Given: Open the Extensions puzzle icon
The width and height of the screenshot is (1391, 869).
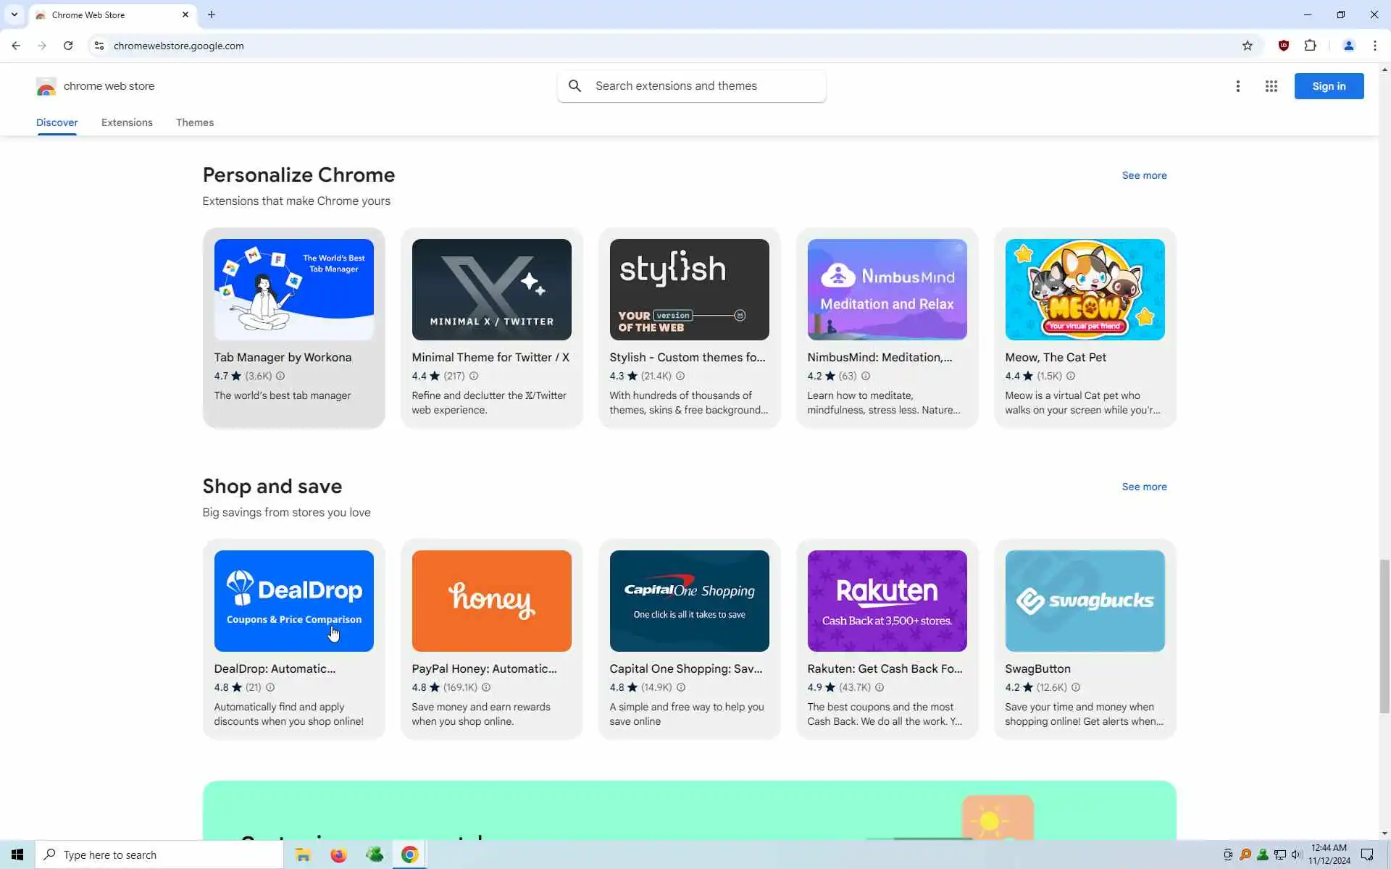Looking at the screenshot, I should point(1310,46).
